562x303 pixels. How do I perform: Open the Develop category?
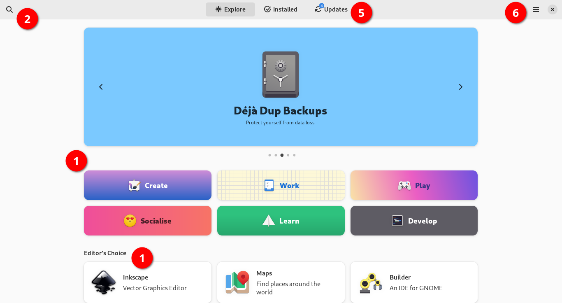414,221
